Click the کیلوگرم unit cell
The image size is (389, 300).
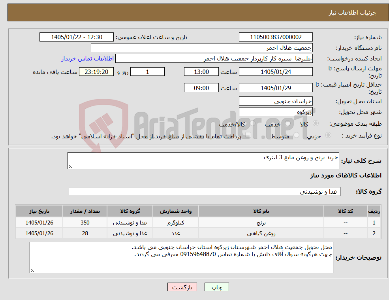pyautogui.click(x=176, y=223)
